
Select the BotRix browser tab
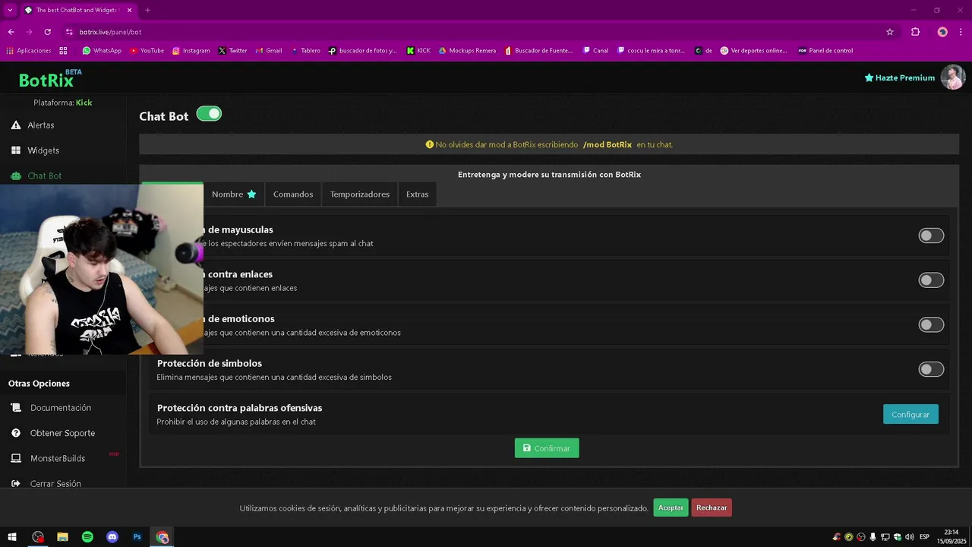77,11
